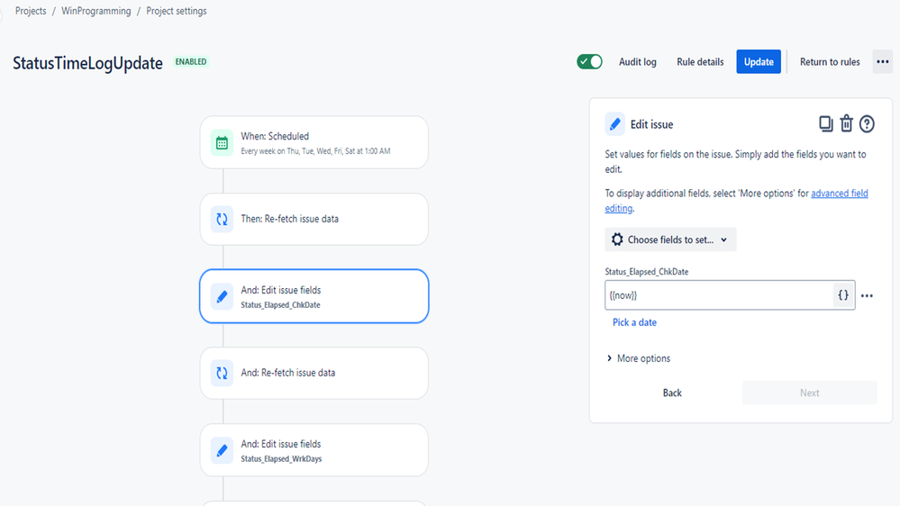Click the ENABLED status badge

coord(191,61)
